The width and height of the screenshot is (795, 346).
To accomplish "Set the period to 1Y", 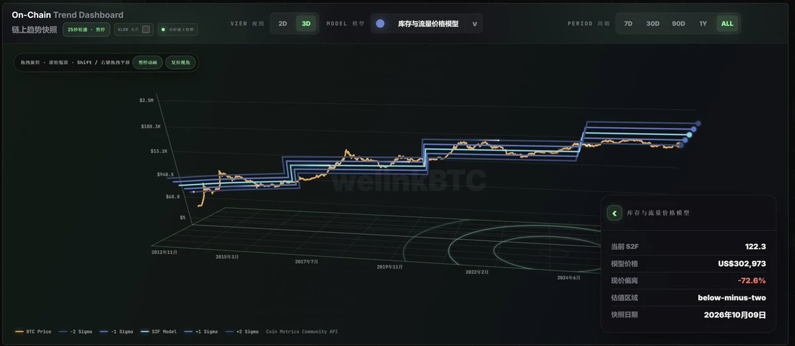I will coord(703,24).
